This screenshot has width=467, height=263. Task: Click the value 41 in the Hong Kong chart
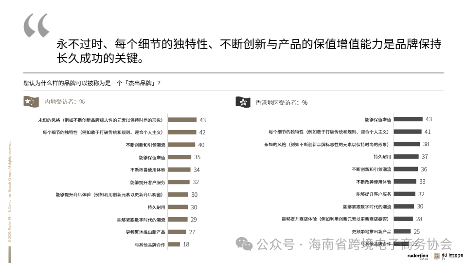tap(428, 132)
